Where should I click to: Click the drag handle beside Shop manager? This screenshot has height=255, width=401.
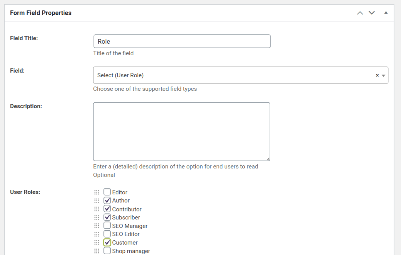click(x=96, y=251)
